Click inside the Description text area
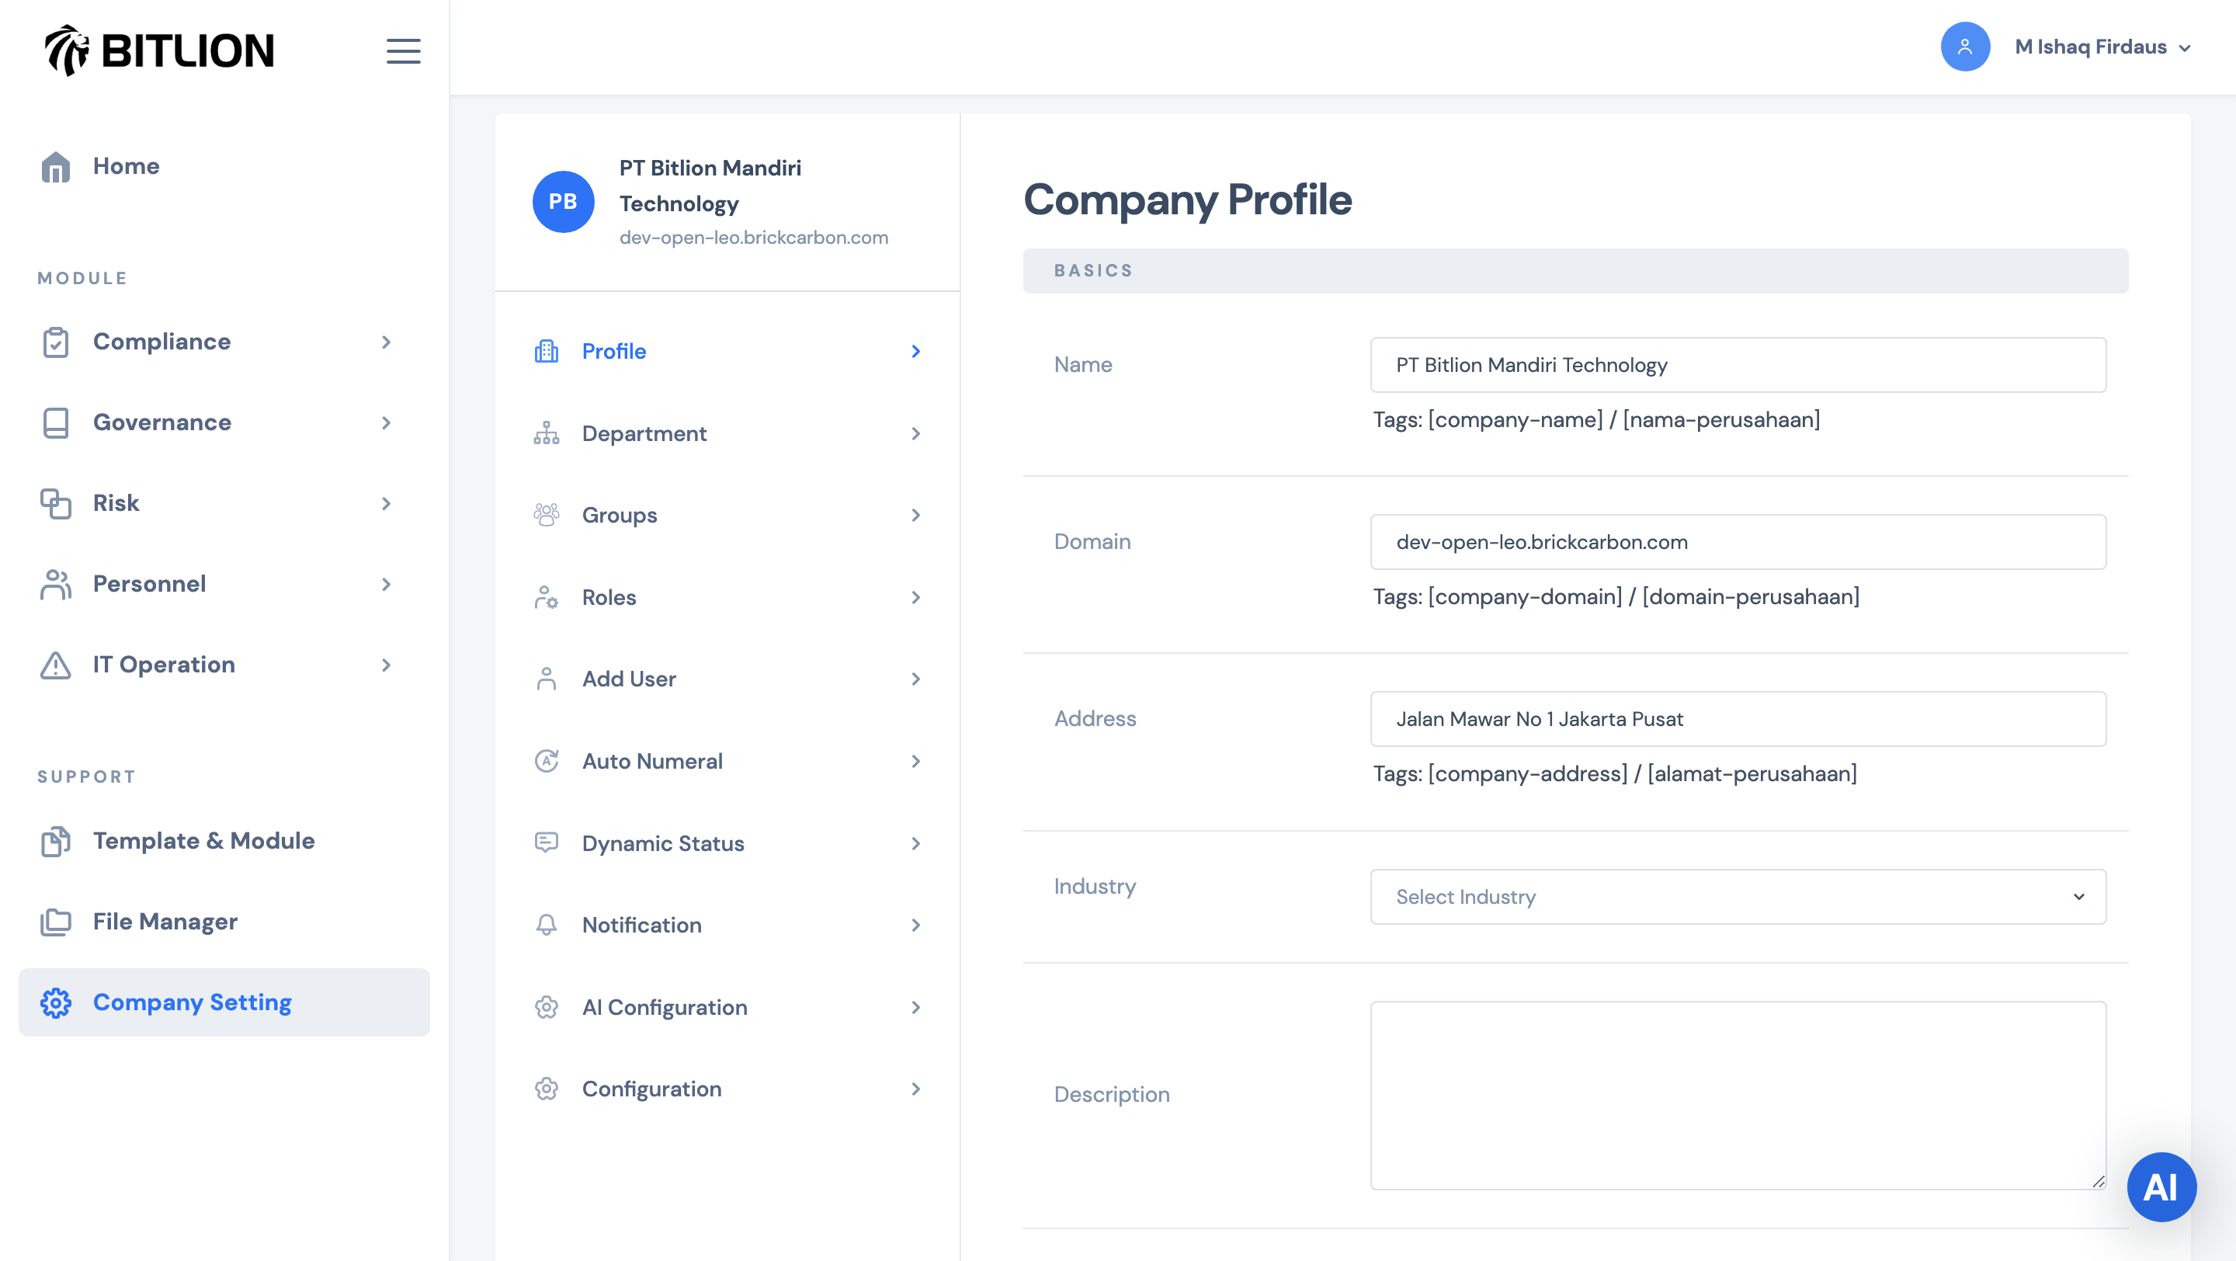This screenshot has height=1261, width=2236. [1738, 1096]
